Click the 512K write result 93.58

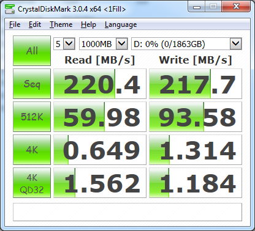(x=196, y=117)
